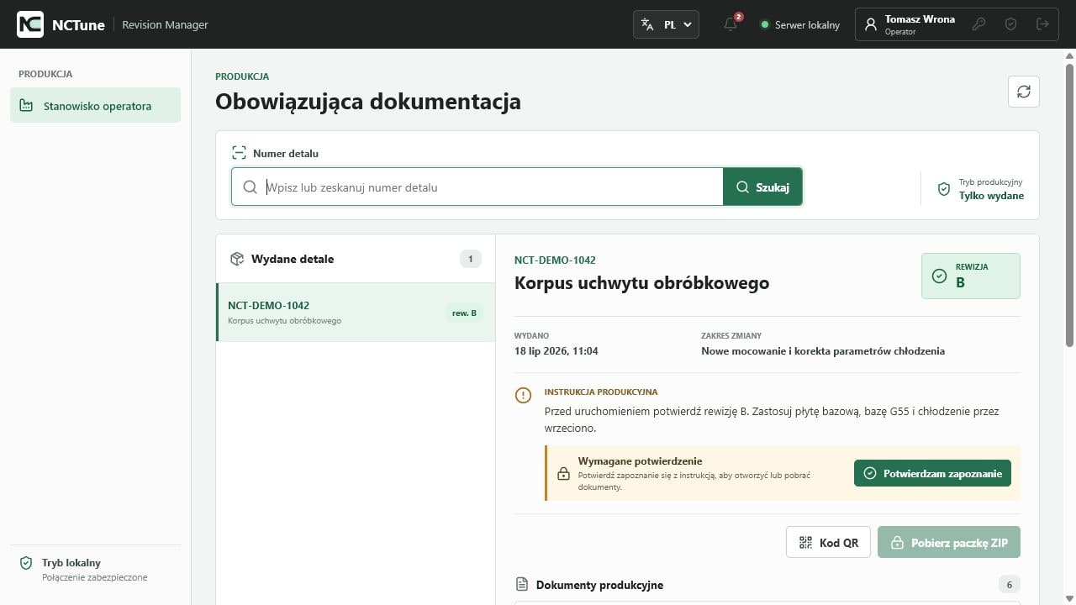Click the Tomasz Wrona user avatar icon
The width and height of the screenshot is (1076, 605).
tap(871, 24)
